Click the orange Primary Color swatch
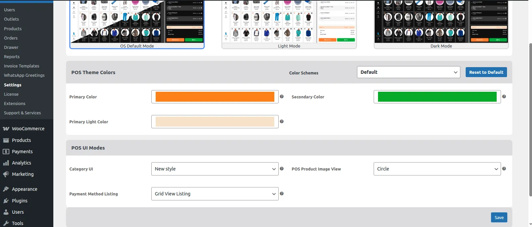 coord(215,97)
